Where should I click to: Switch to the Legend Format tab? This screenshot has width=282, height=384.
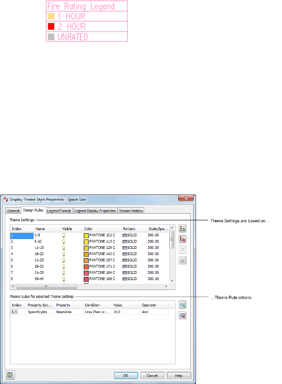[59, 211]
